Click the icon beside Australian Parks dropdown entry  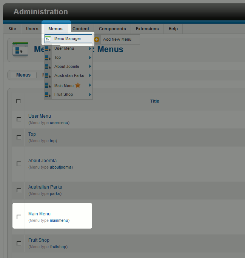[48, 76]
